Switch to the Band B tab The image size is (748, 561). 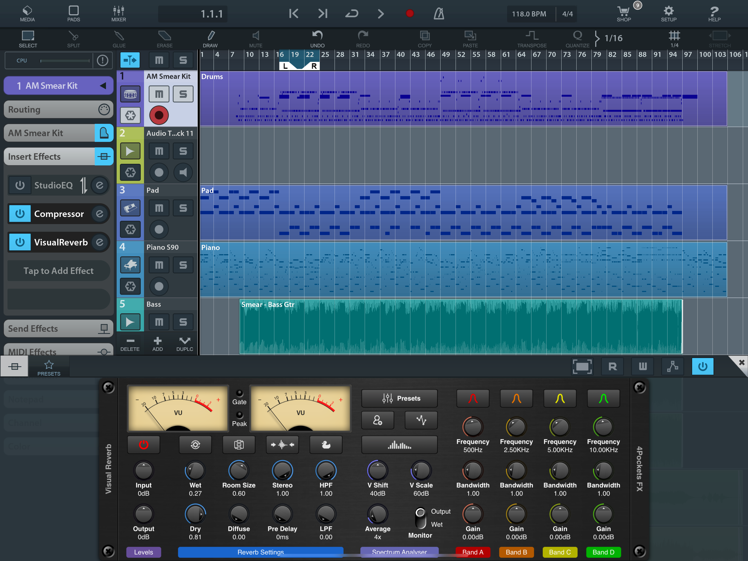pyautogui.click(x=516, y=552)
